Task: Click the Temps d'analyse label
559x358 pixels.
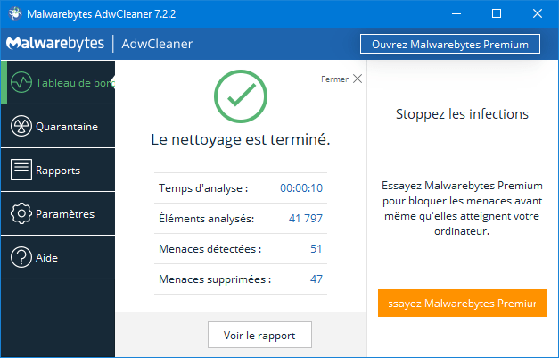Action: click(203, 188)
